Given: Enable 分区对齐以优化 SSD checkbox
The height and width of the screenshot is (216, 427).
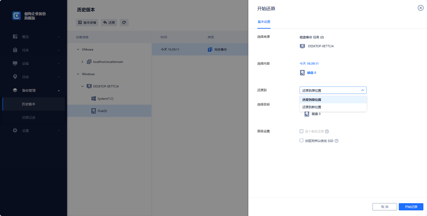Looking at the screenshot, I should click(302, 141).
